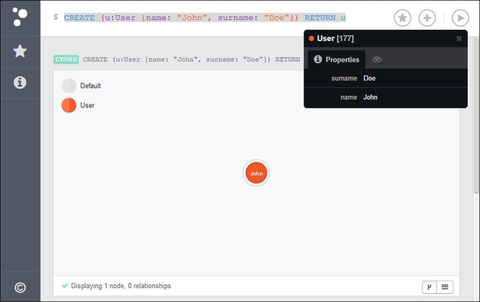This screenshot has height=302, width=480.
Task: Click the copyright icon in sidebar
Action: pyautogui.click(x=20, y=287)
